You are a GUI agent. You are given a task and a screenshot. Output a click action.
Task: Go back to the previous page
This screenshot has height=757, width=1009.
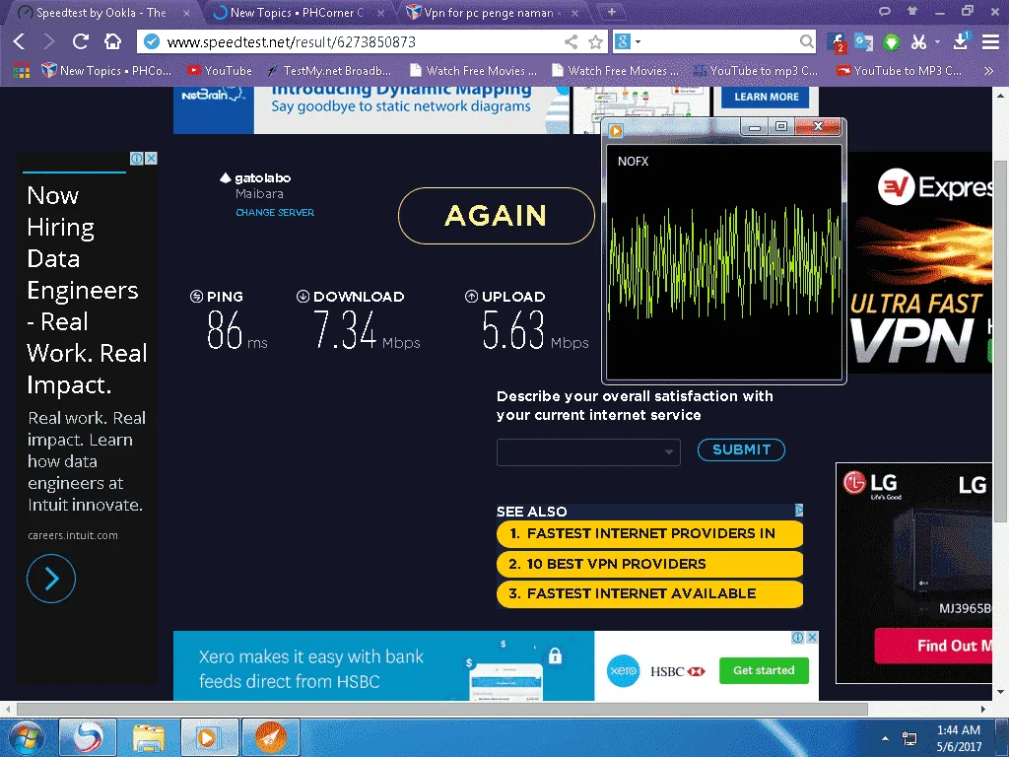point(20,41)
